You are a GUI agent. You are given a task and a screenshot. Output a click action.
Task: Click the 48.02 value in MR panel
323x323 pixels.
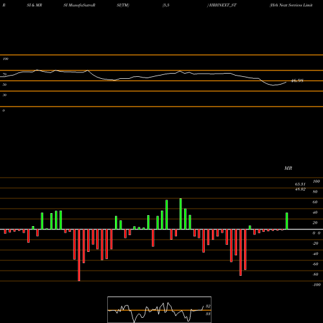point(300,189)
